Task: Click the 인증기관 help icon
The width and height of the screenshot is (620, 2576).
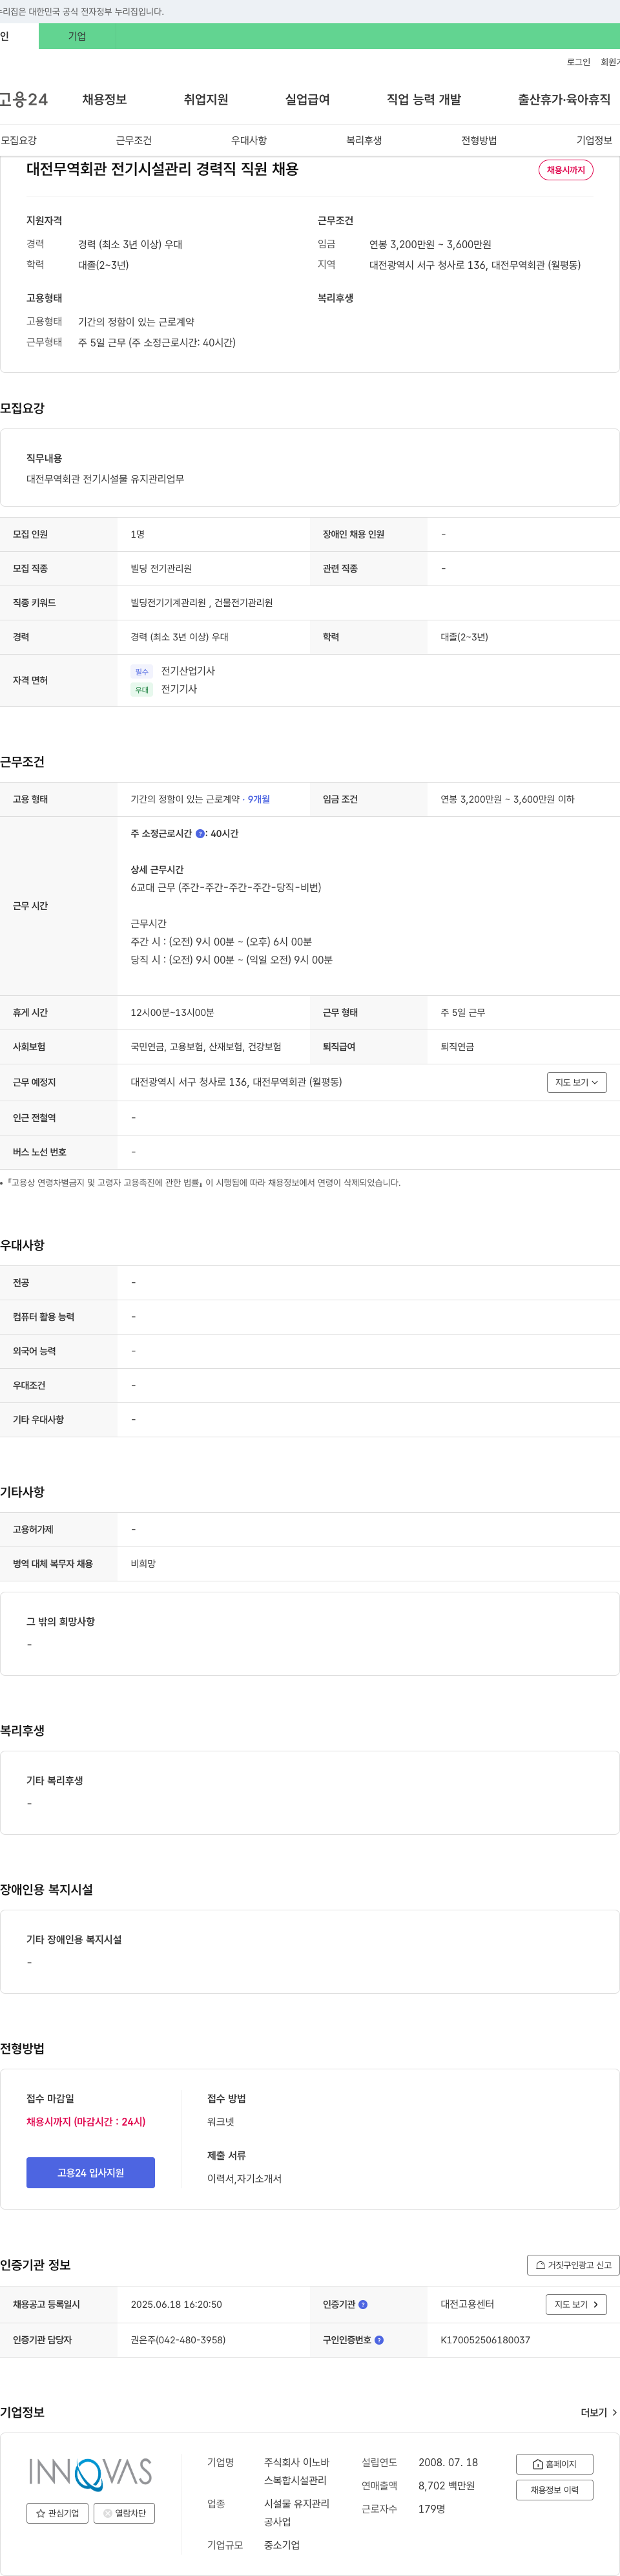Action: 363,2304
